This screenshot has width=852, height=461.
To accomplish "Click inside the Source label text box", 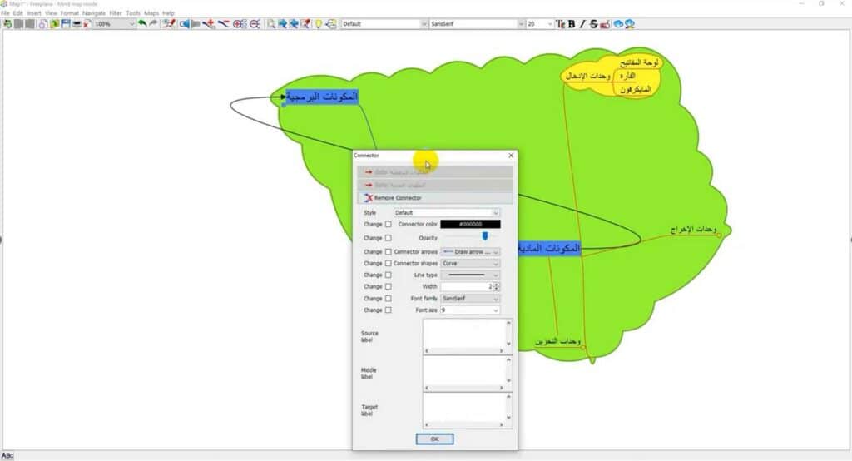I will (x=464, y=333).
